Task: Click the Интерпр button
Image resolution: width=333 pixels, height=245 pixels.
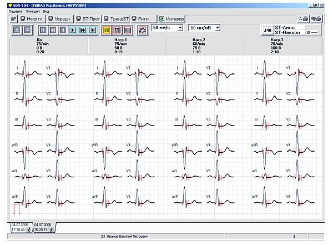Action: pyautogui.click(x=171, y=19)
